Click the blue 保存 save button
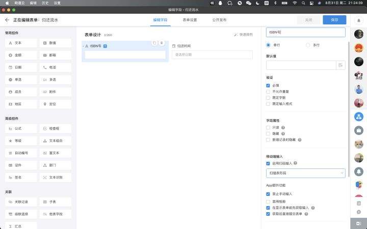 tap(334, 20)
